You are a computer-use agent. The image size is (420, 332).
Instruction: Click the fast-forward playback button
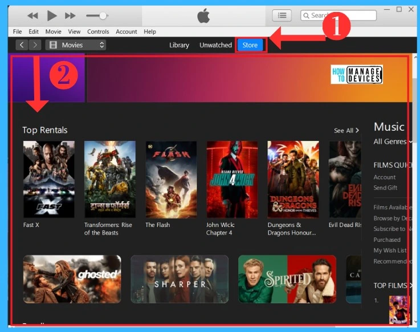(x=70, y=16)
